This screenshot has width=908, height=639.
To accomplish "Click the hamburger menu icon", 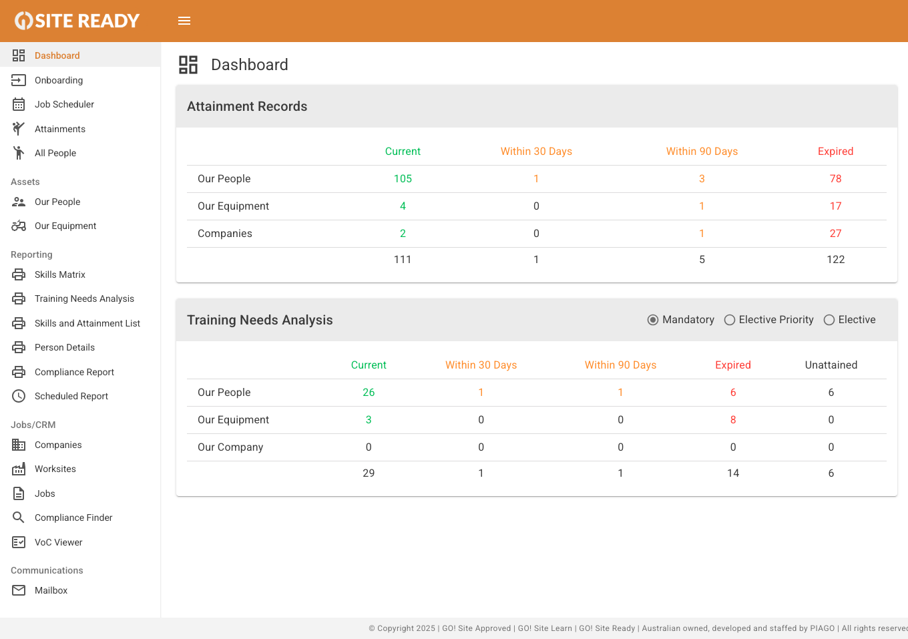I will [184, 21].
